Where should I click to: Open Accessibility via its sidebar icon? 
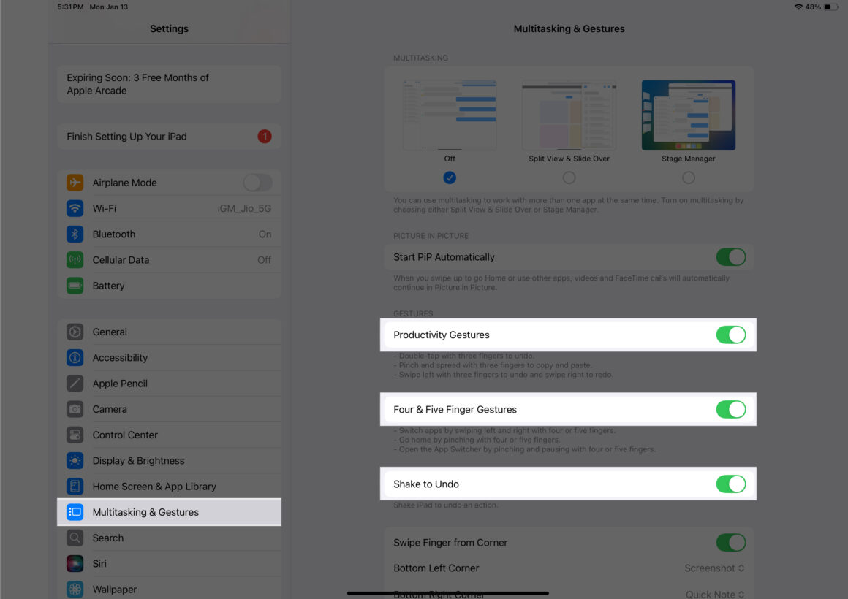coord(75,357)
